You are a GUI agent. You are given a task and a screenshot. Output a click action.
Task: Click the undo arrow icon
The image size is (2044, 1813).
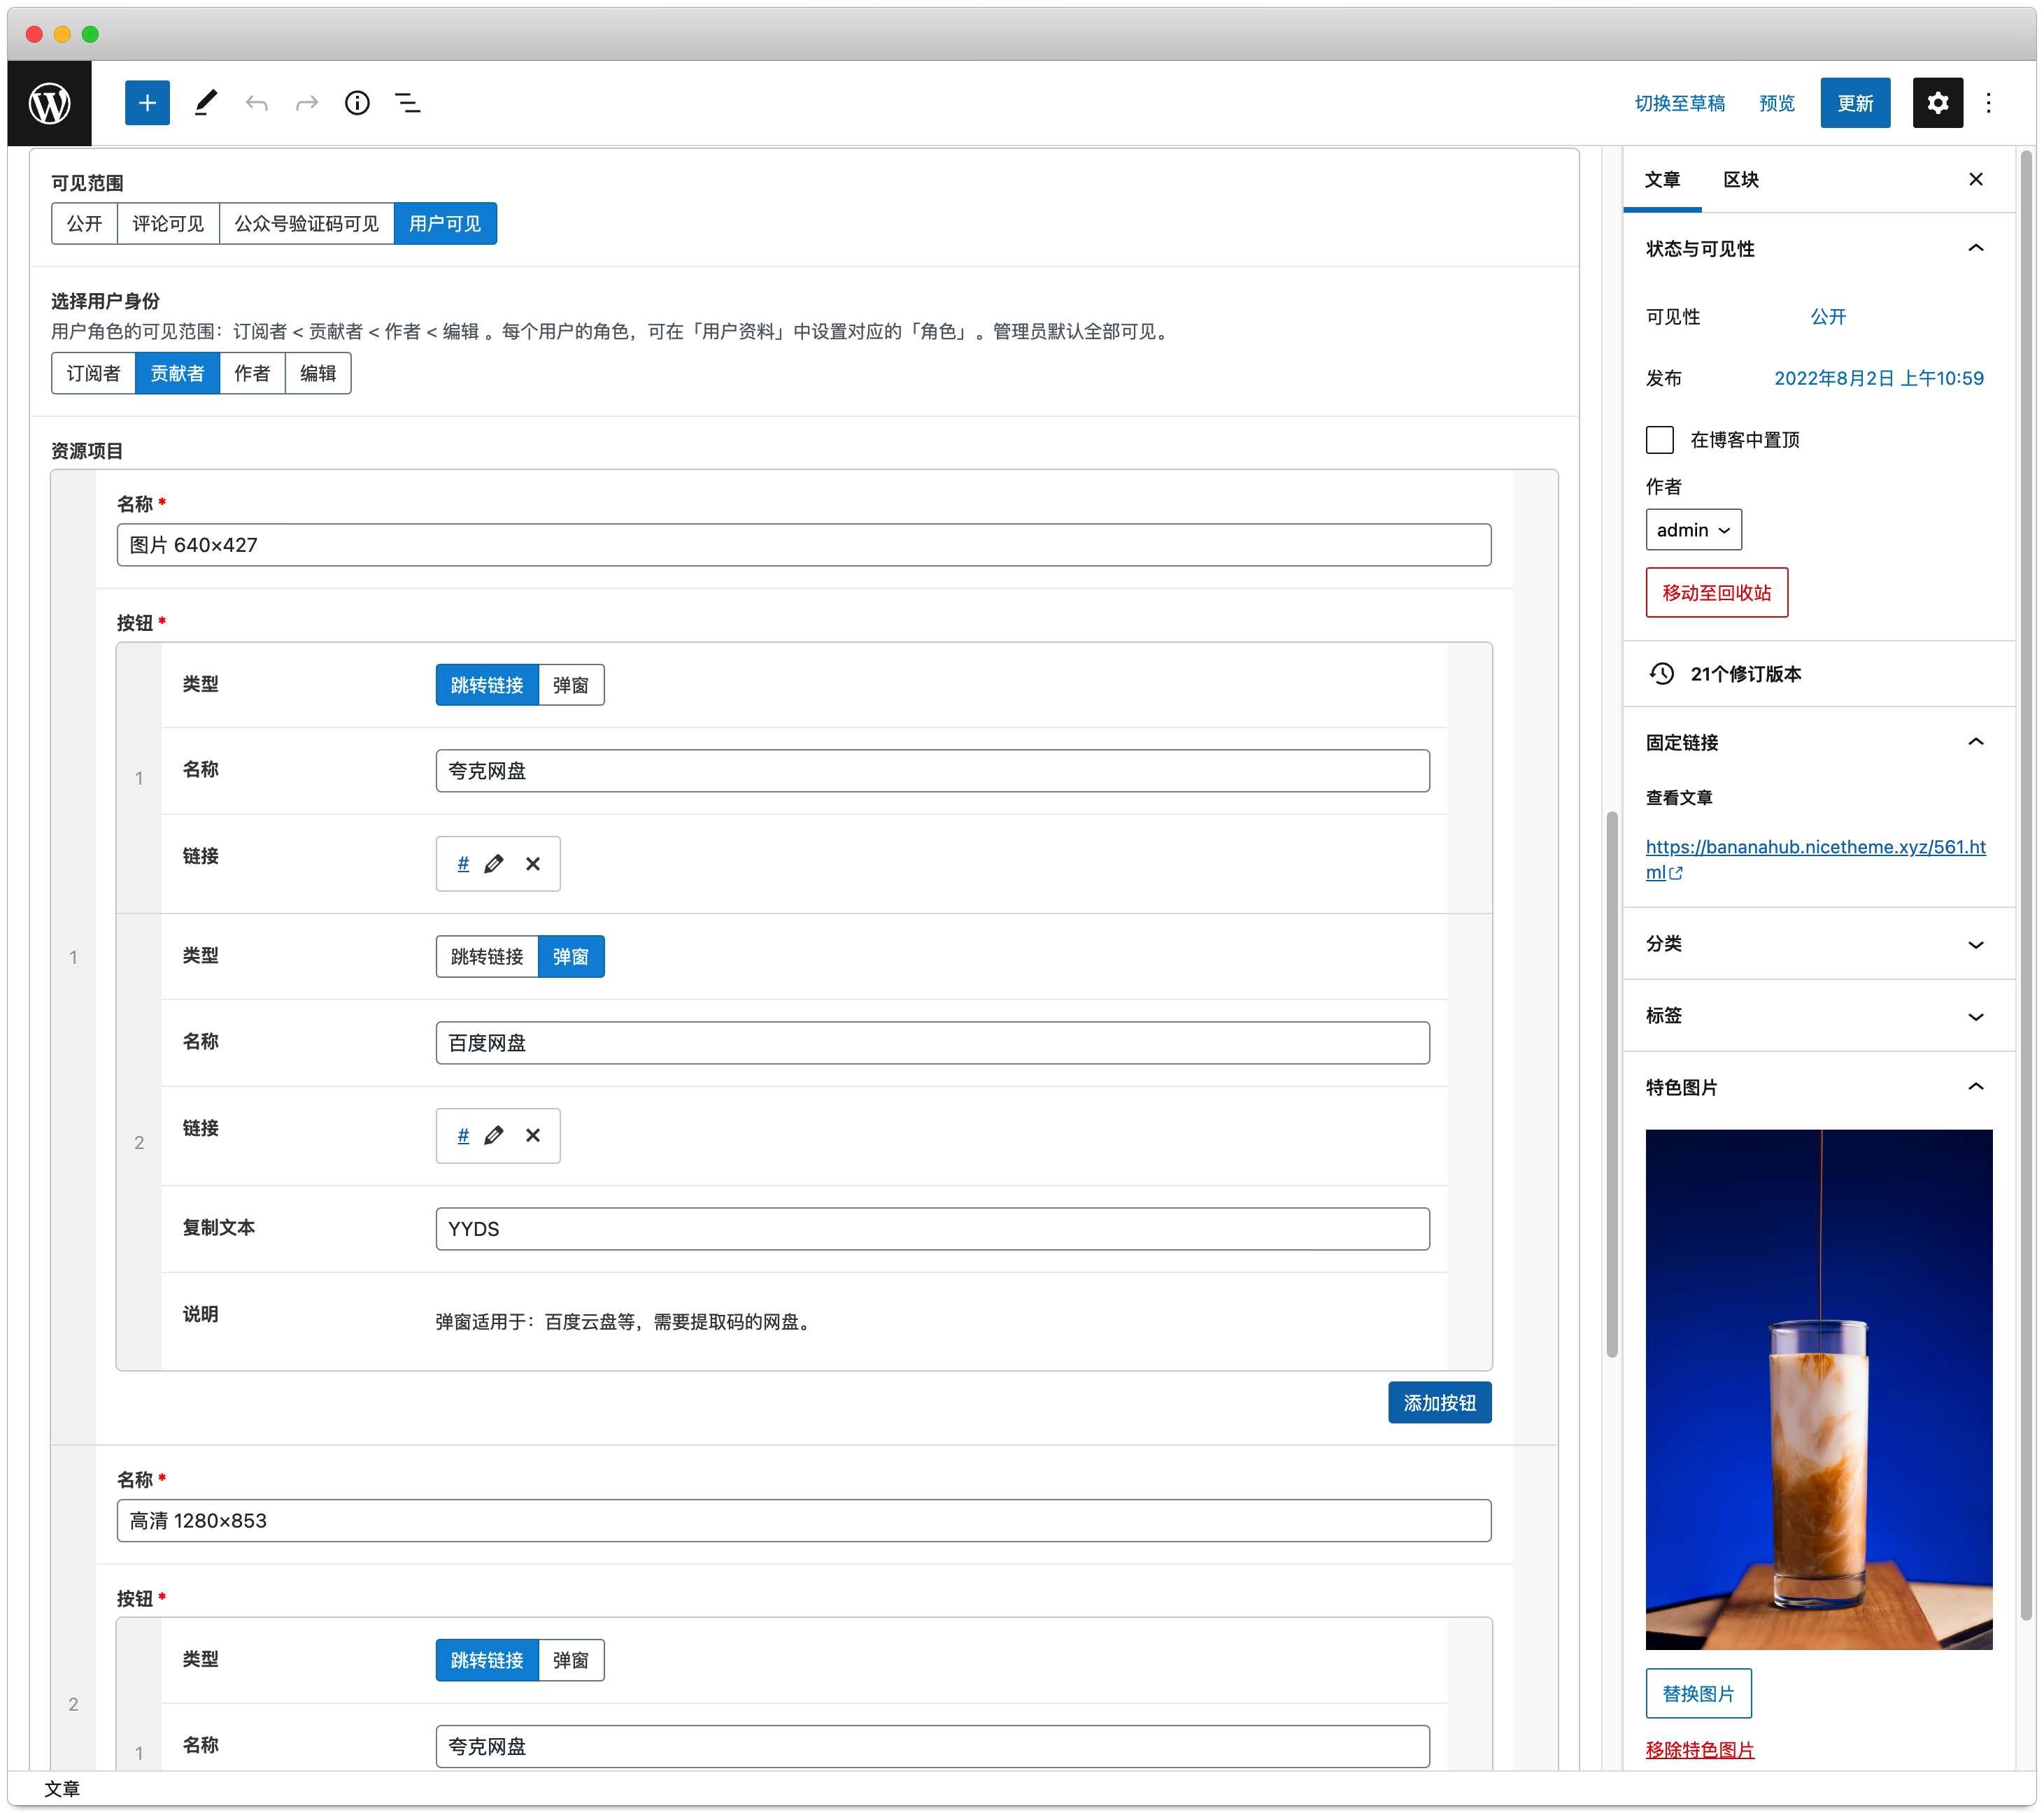(257, 103)
